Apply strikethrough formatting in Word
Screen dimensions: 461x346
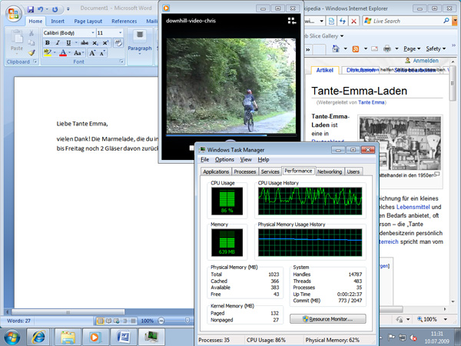[85, 43]
